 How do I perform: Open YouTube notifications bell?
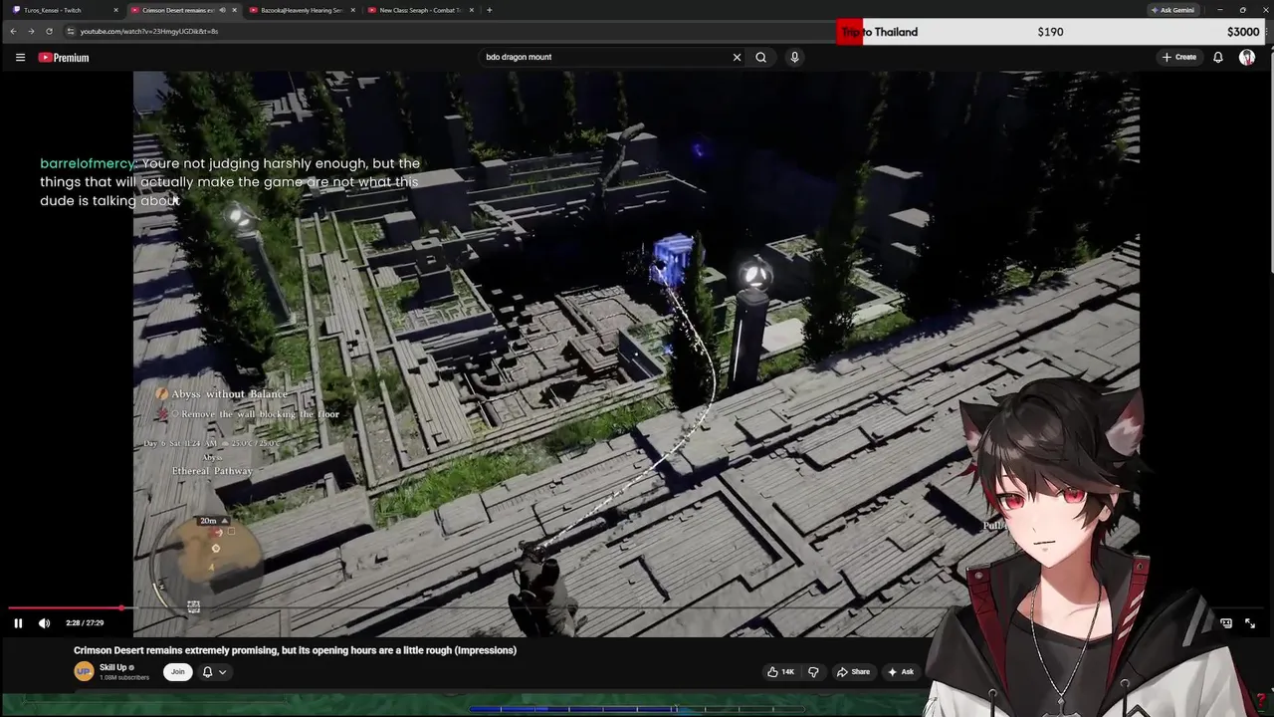click(1217, 57)
